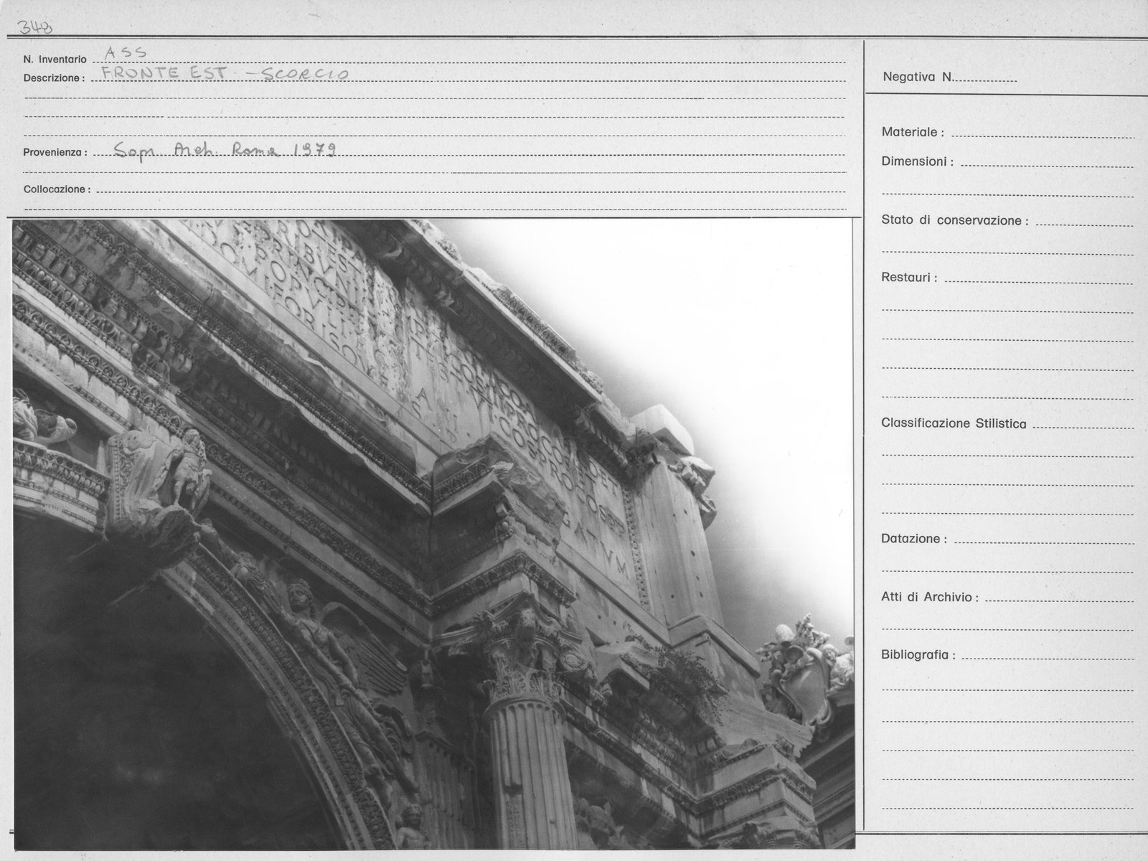
Task: Click the 'Stato di conservazione' label
Action: click(x=955, y=220)
